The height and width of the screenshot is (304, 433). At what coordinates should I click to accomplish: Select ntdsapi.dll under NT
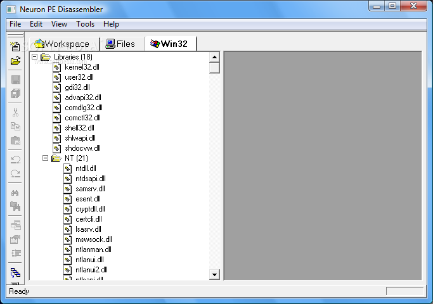pos(91,179)
